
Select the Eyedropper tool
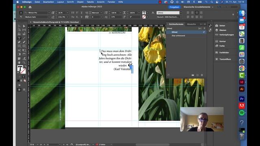(24, 58)
